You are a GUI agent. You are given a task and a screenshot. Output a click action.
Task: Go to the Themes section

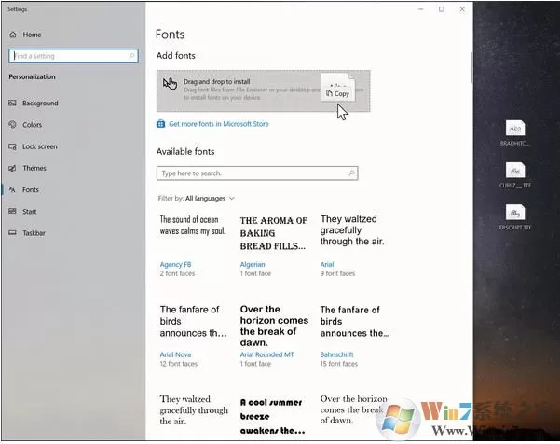click(34, 168)
